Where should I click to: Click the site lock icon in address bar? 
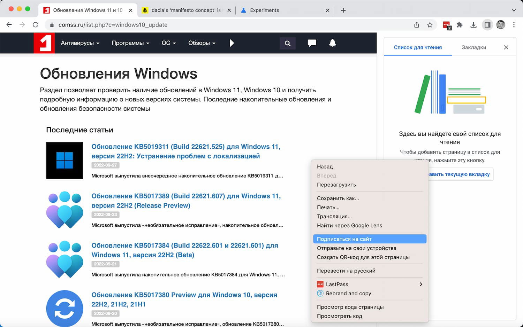click(52, 25)
